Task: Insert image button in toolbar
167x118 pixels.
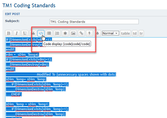Action: pyautogui.click(x=73, y=33)
